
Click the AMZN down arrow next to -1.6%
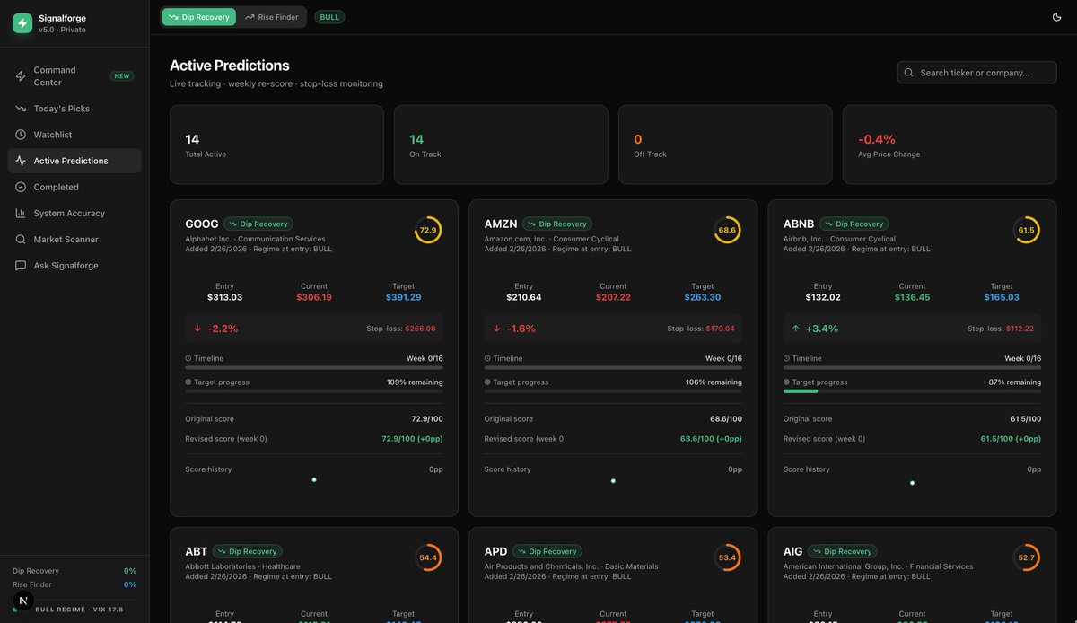tap(496, 329)
